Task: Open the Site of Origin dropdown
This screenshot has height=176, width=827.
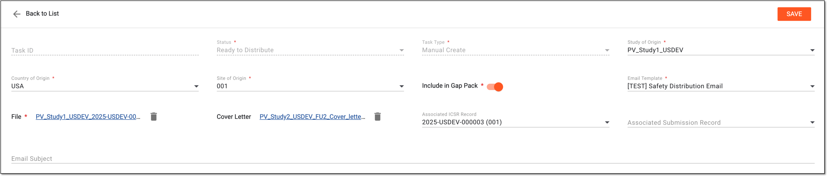Action: [402, 86]
